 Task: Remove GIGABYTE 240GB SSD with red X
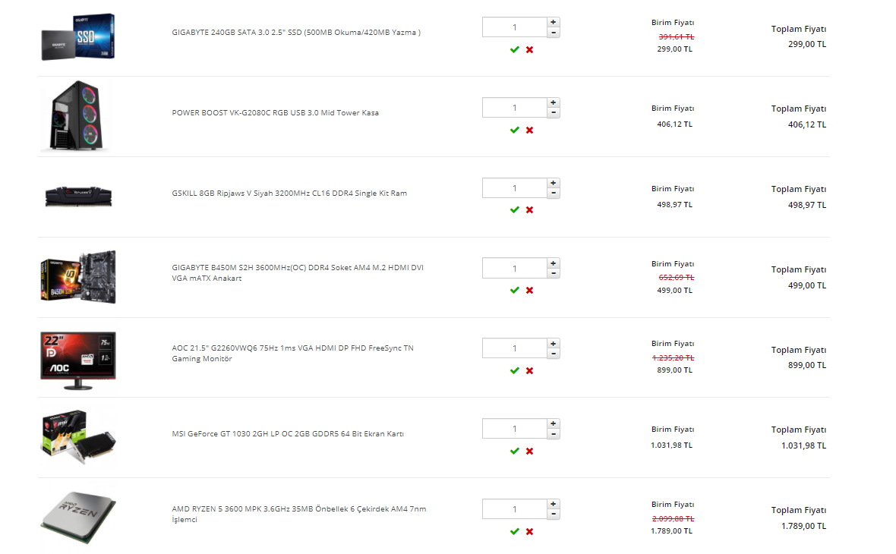(x=530, y=49)
